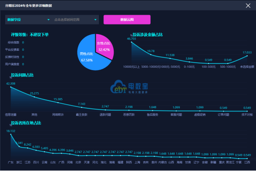Viewport: 256px width, 171px height.
Task: Click the 15.385 data point value
Action: click(58, 100)
